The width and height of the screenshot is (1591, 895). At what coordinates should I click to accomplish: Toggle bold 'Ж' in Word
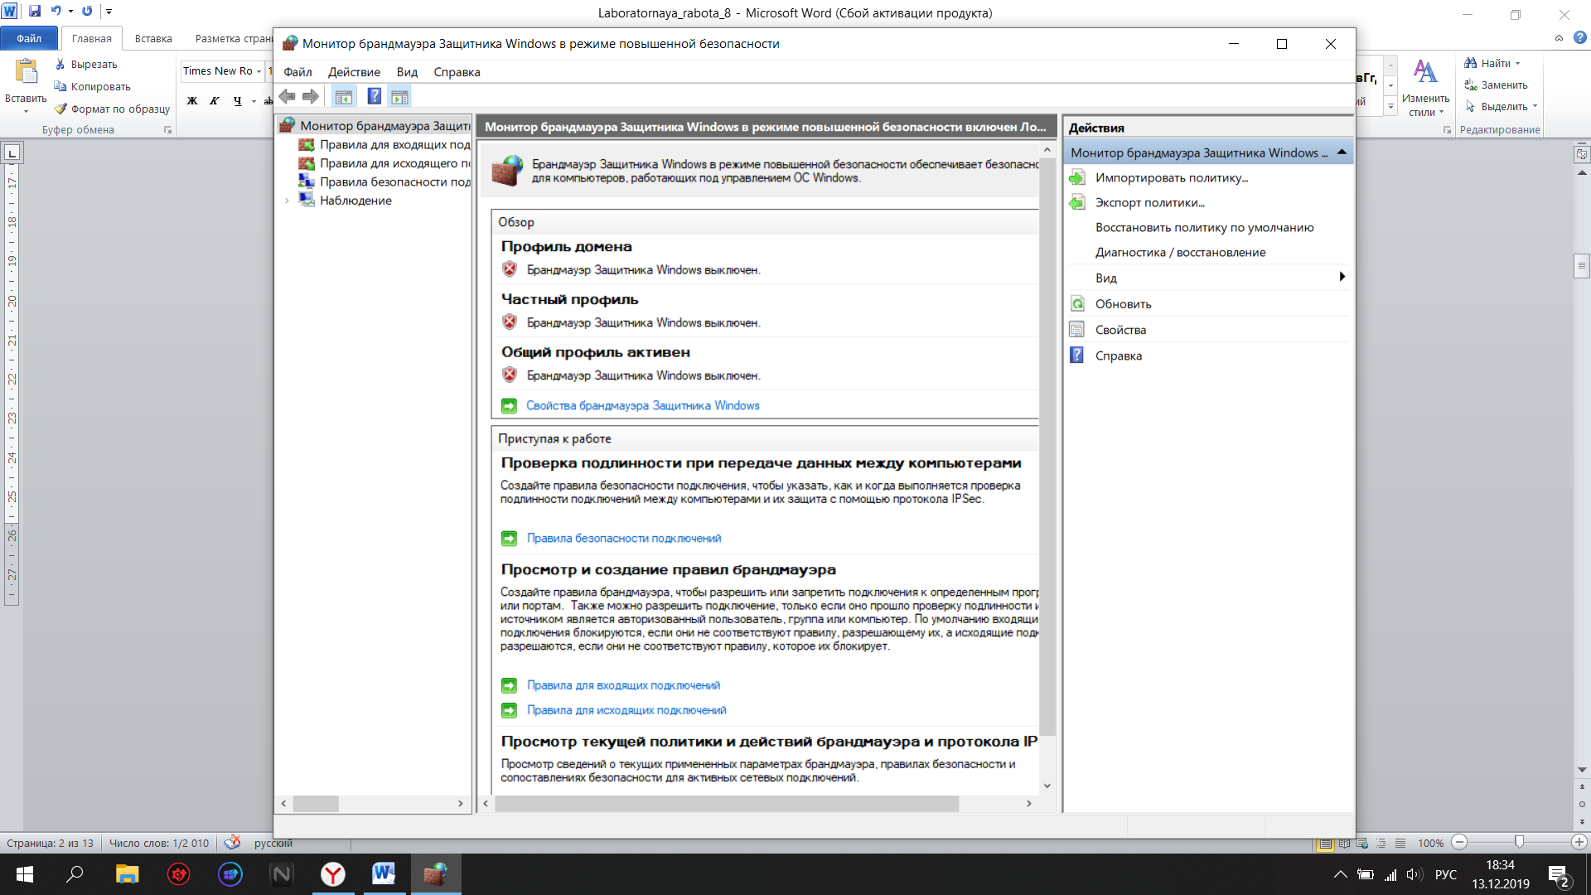(192, 101)
